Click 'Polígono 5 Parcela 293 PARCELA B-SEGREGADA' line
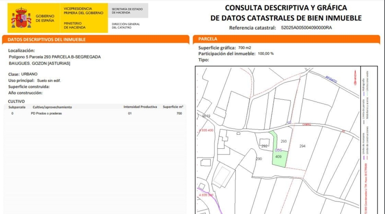The height and width of the screenshot is (214, 385). (55, 57)
